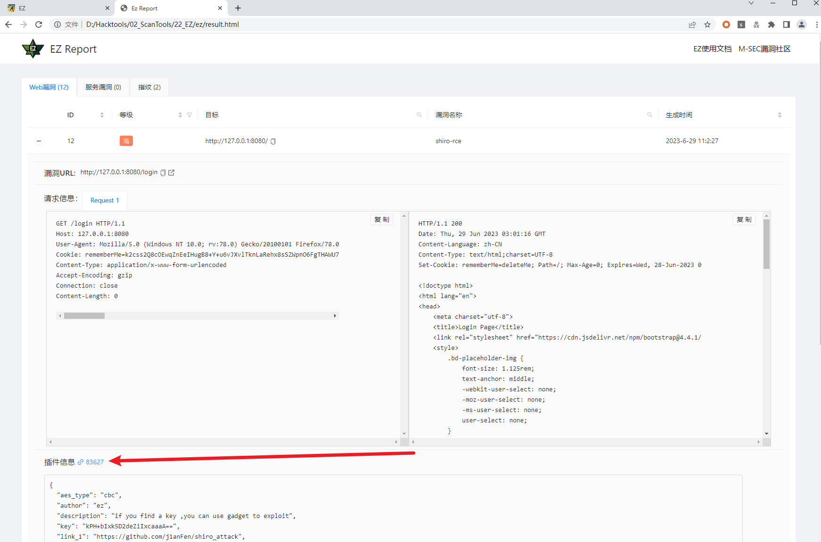Click the response panel vertical scrollbar thumb
The width and height of the screenshot is (821, 542).
tap(766, 244)
